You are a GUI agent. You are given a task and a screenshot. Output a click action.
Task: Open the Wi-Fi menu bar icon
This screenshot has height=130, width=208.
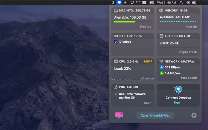138,2
